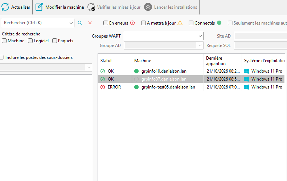This screenshot has width=287, height=181.
Task: Click the red ERROR status icon of grpinfo-test05
Action: click(x=103, y=87)
